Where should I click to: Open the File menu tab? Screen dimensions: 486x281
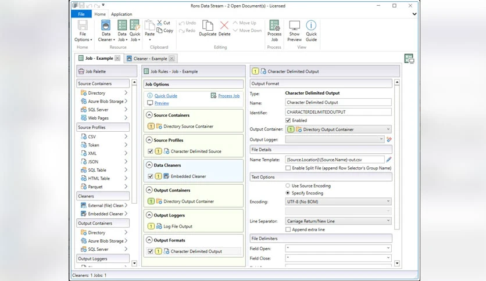[x=81, y=14]
